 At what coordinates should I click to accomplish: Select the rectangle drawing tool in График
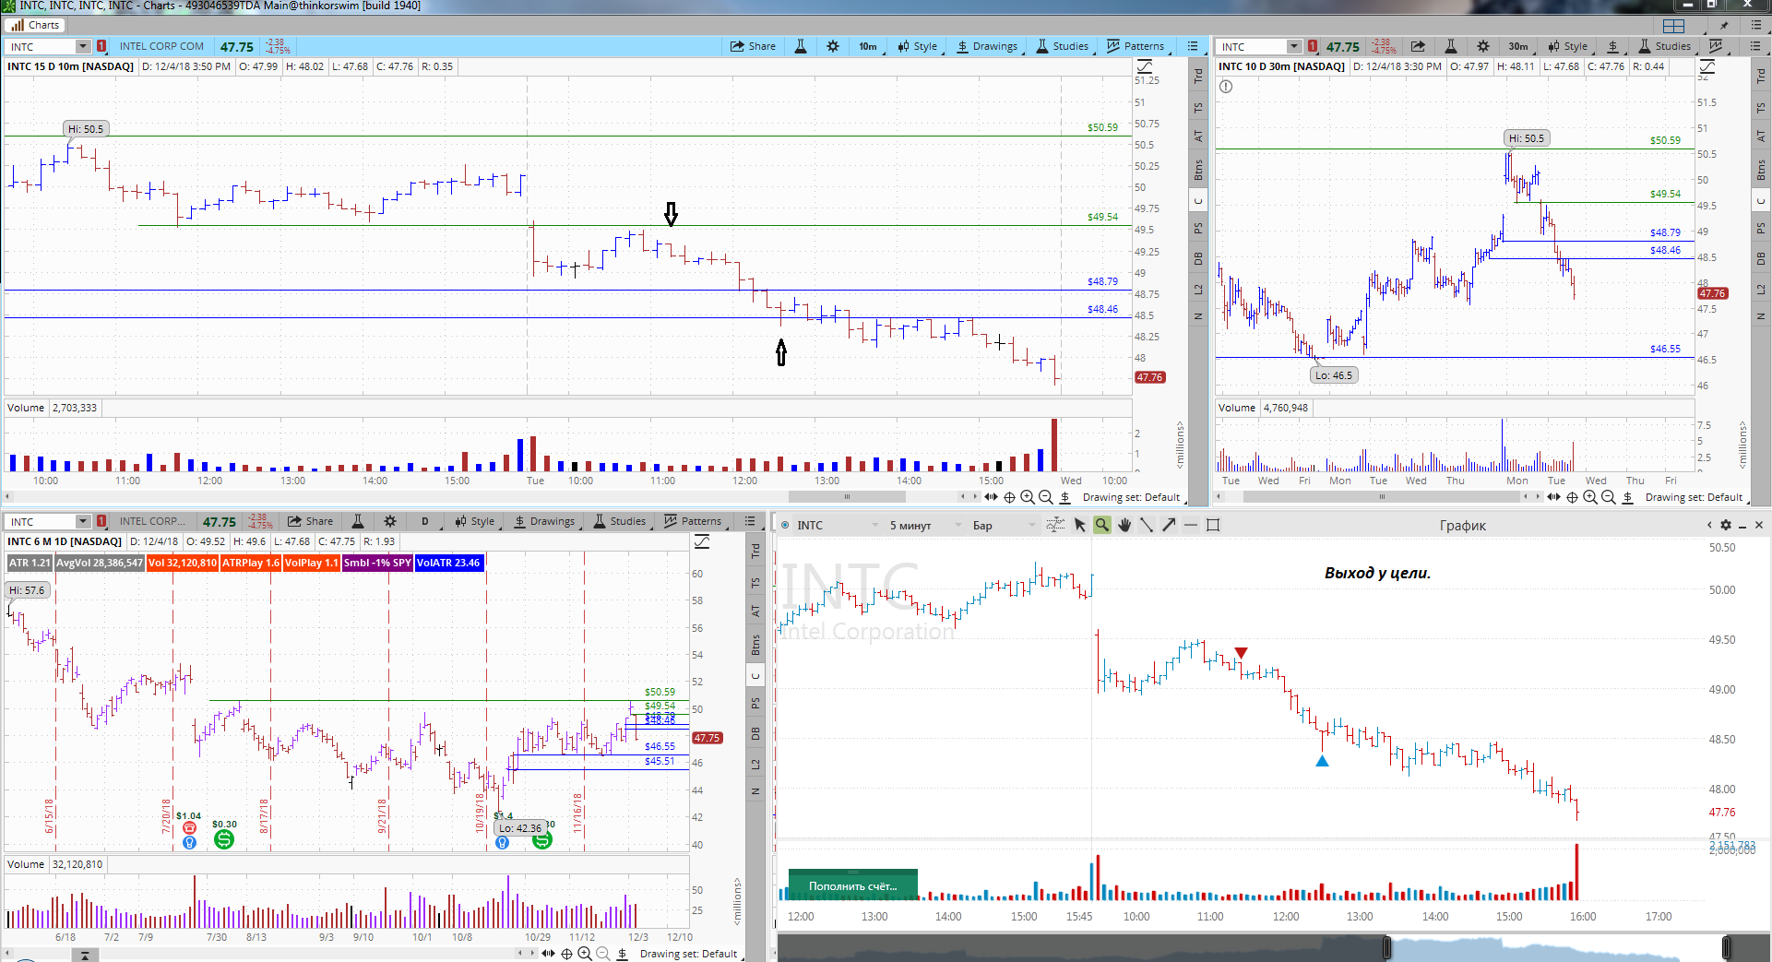tap(1213, 525)
